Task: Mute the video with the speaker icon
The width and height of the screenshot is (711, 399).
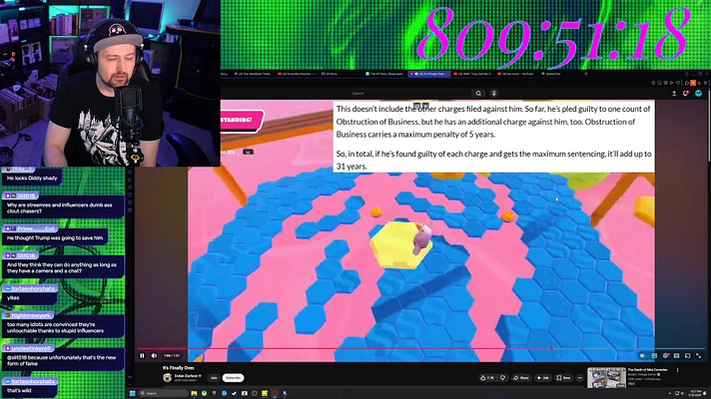Action: (x=154, y=355)
